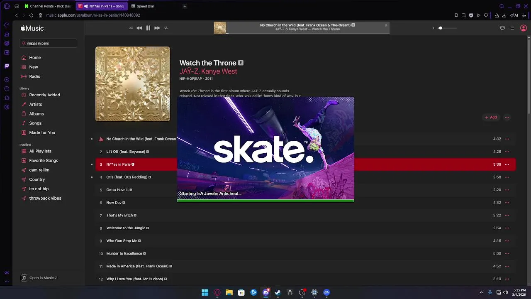This screenshot has height=299, width=531.
Task: Open the EA app from the taskbar
Action: (x=326, y=292)
